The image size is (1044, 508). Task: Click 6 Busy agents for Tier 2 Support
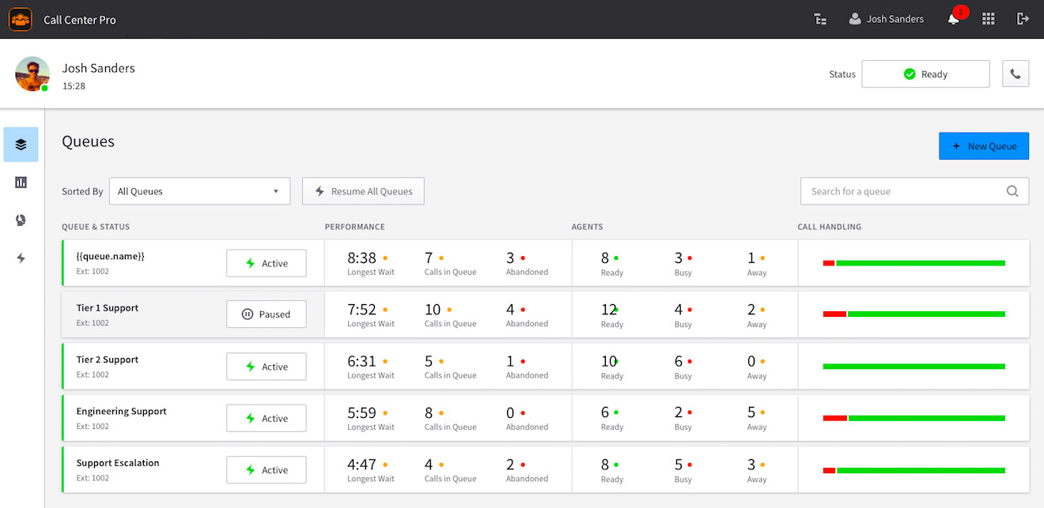[x=679, y=361]
